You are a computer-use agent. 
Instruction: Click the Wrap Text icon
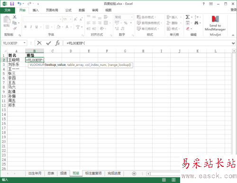pos(106,17)
